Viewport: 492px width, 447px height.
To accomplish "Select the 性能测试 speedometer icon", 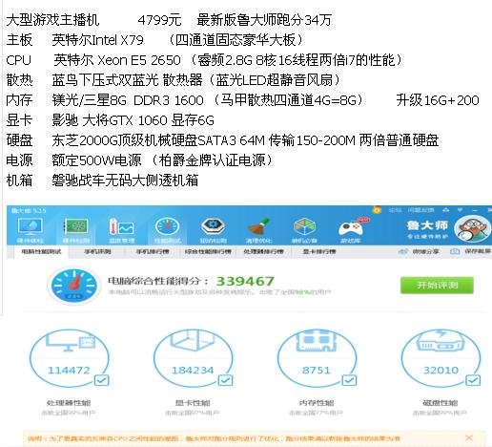I will pyautogui.click(x=167, y=226).
